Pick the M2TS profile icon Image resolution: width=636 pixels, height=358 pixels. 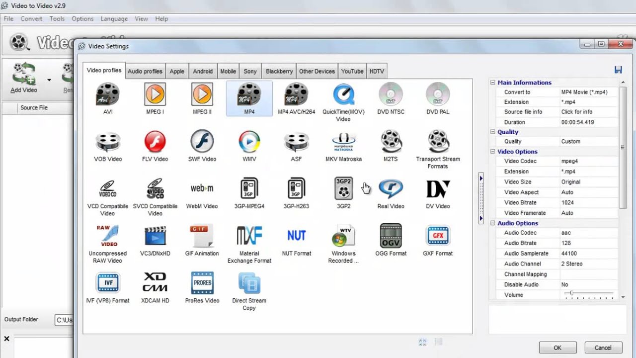click(x=391, y=146)
